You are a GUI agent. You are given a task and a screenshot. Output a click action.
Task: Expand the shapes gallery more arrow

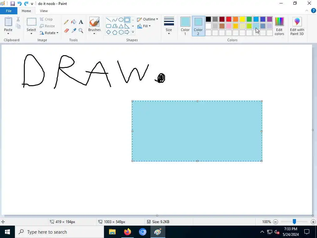133,32
